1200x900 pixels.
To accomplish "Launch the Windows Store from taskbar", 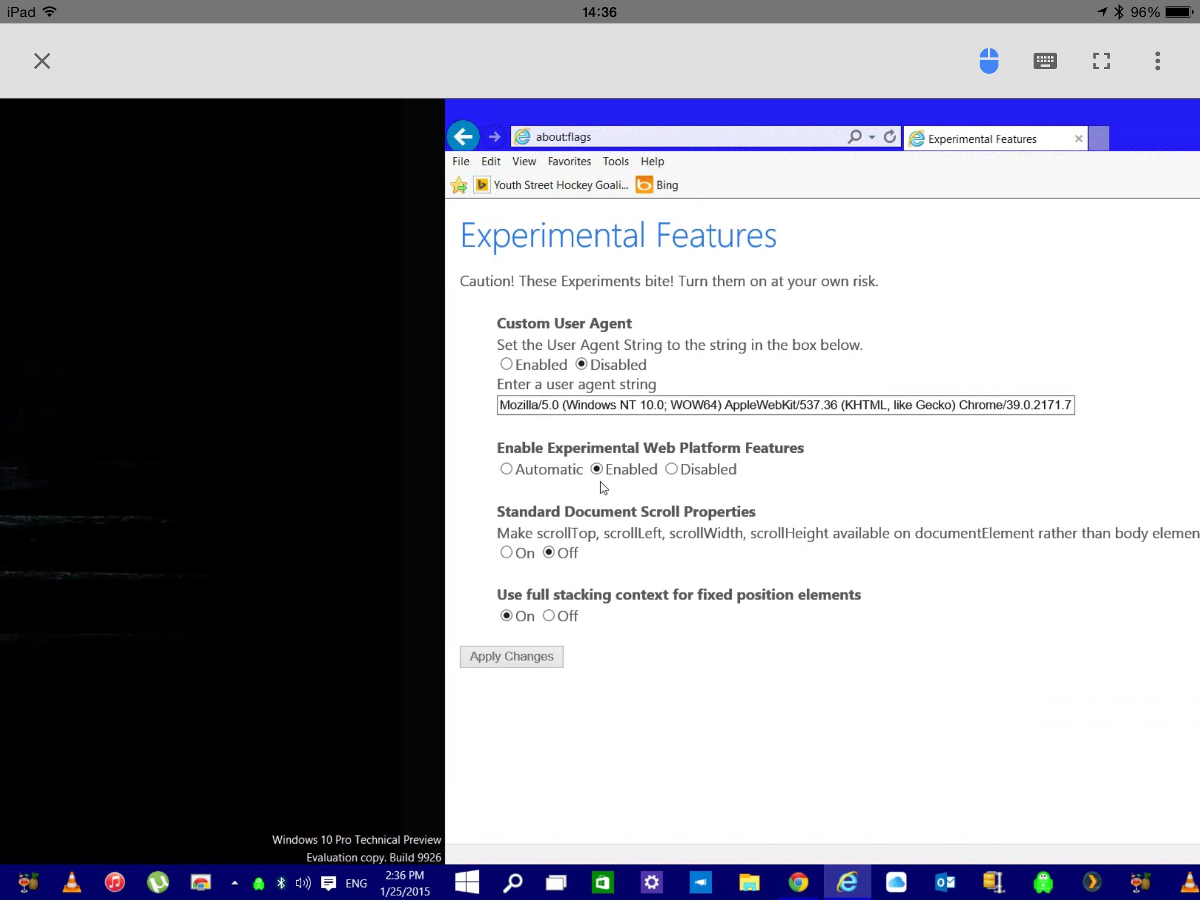I will [602, 882].
